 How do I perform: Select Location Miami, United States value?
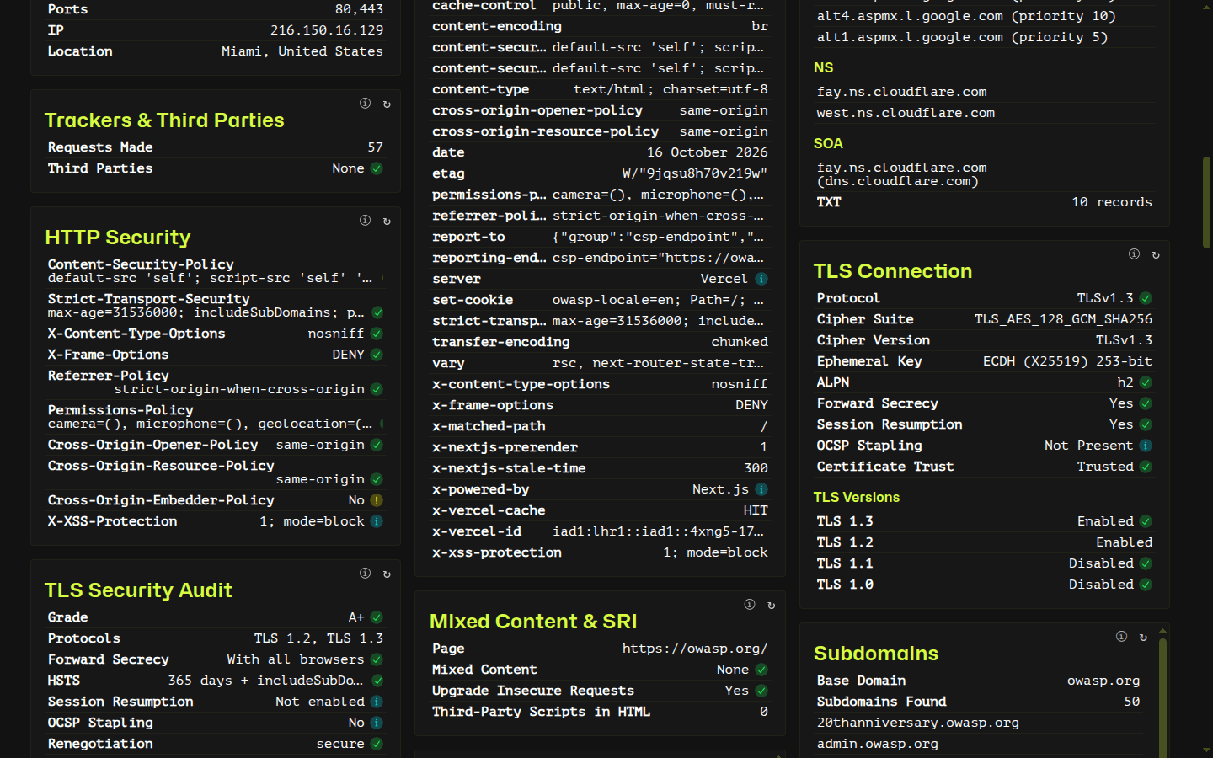tap(302, 51)
